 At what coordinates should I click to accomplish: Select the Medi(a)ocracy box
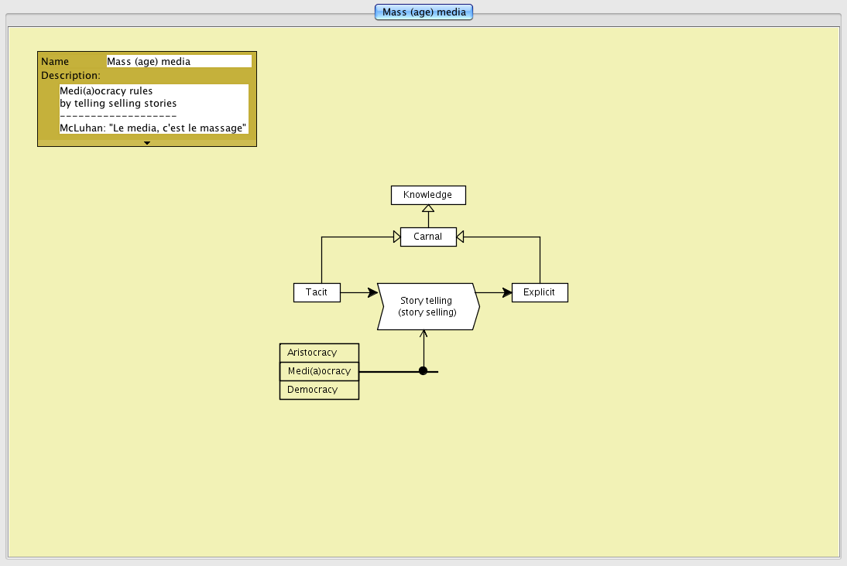319,371
